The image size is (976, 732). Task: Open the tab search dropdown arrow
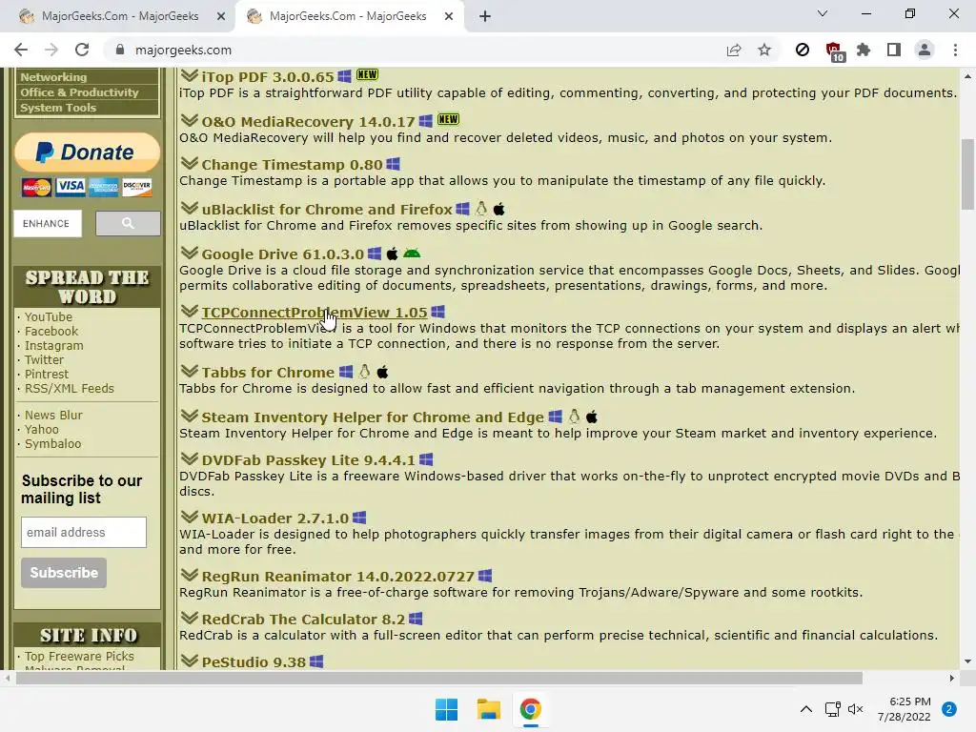point(823,13)
